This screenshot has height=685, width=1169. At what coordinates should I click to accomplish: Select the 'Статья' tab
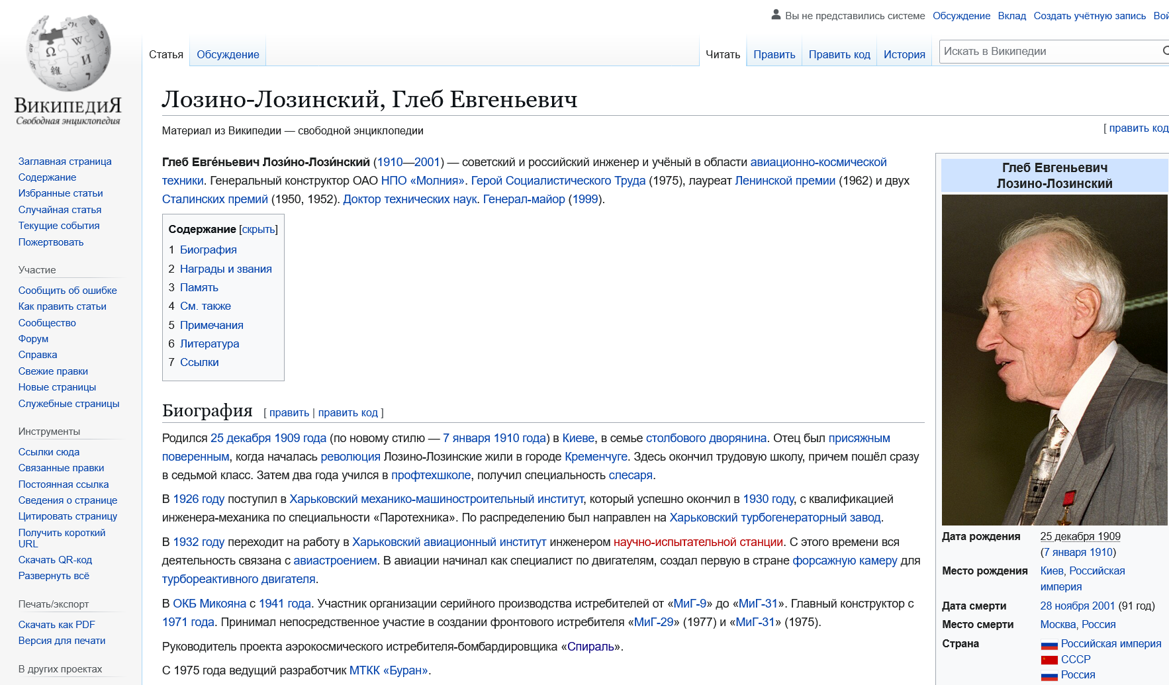click(x=166, y=54)
